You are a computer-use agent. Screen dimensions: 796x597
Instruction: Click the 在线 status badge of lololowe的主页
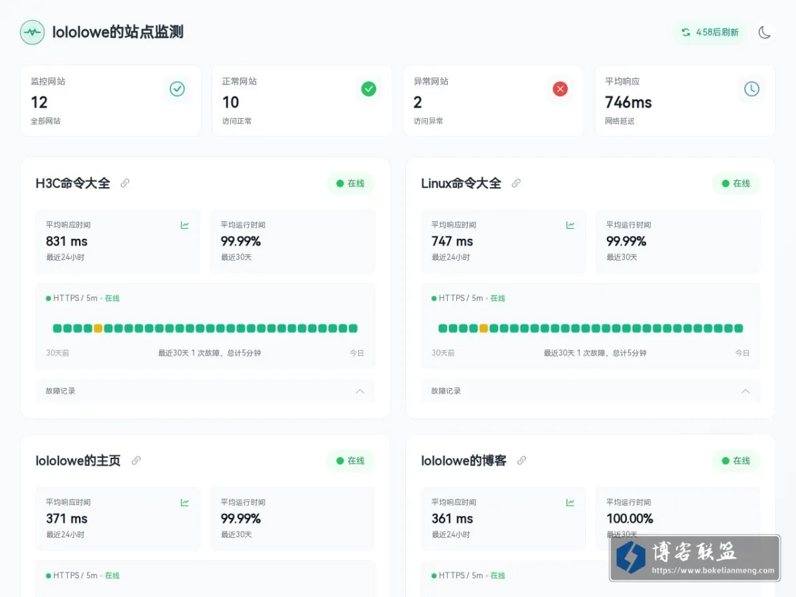click(350, 460)
